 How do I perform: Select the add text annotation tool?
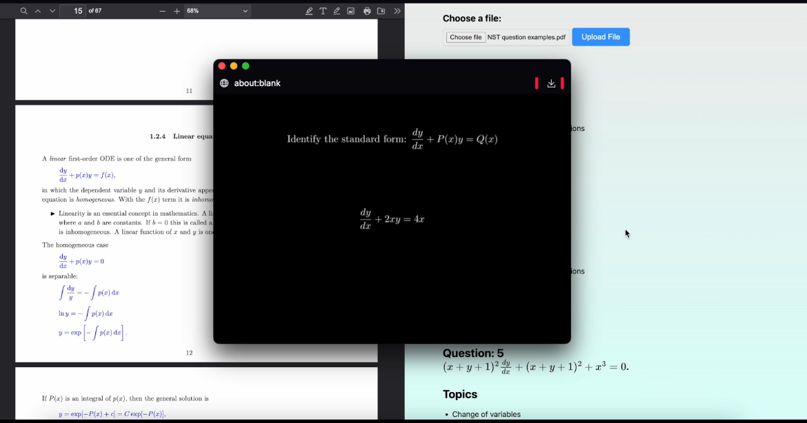pyautogui.click(x=323, y=11)
